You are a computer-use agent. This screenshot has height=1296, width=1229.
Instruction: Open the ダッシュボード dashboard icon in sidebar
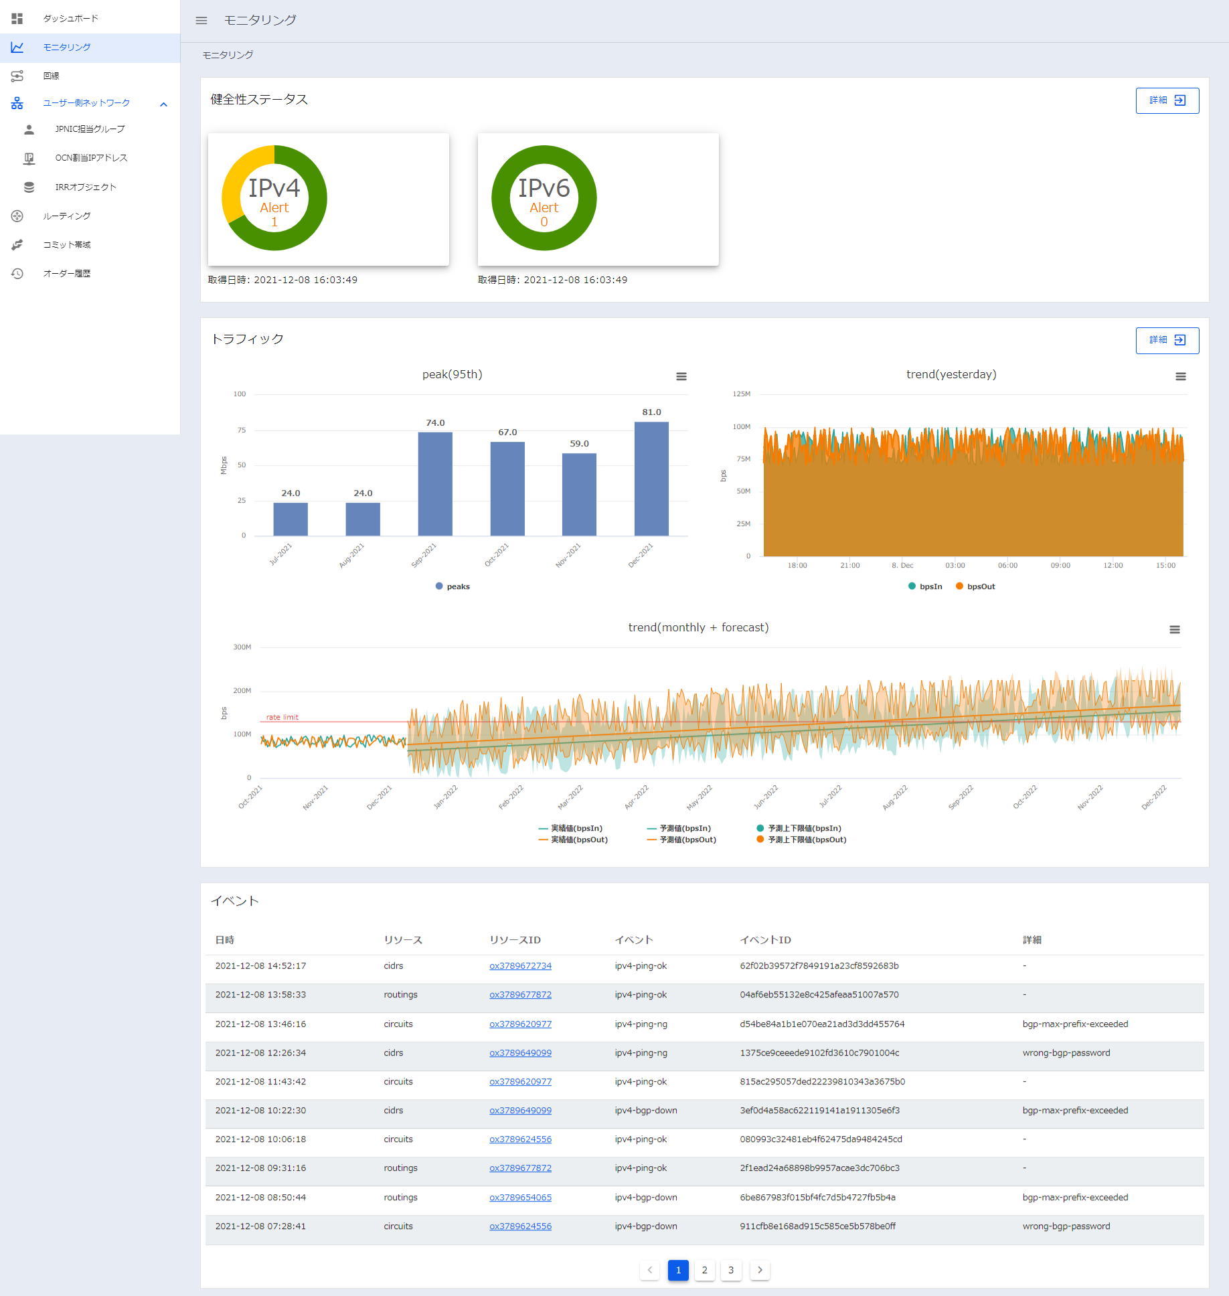(17, 19)
